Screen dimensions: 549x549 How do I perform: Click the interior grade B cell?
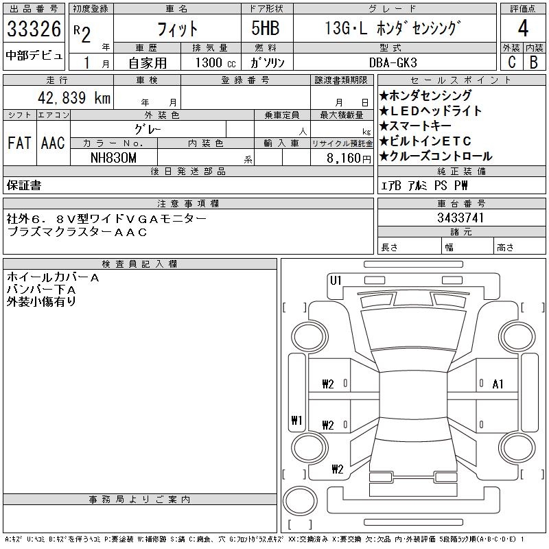click(x=534, y=61)
